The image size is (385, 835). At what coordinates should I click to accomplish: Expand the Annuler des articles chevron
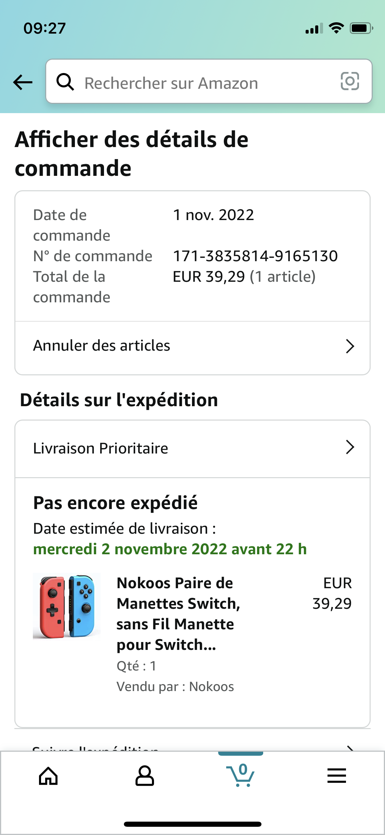point(350,346)
